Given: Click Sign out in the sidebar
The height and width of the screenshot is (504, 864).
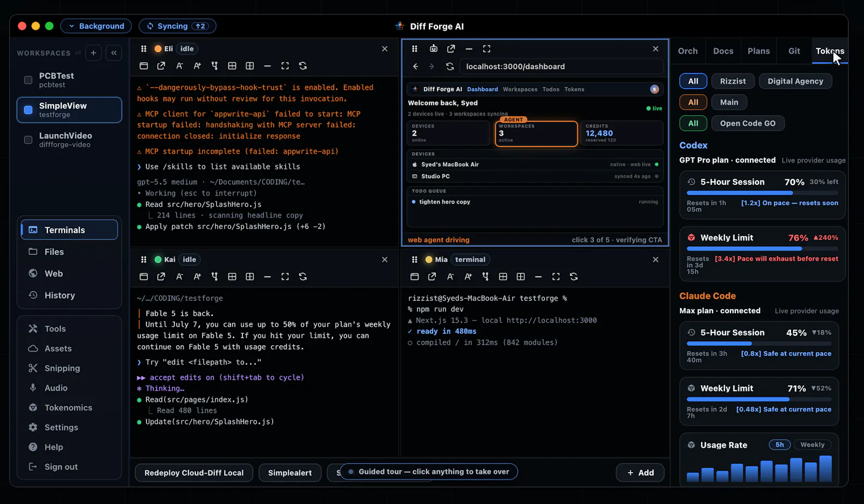Looking at the screenshot, I should [69, 467].
